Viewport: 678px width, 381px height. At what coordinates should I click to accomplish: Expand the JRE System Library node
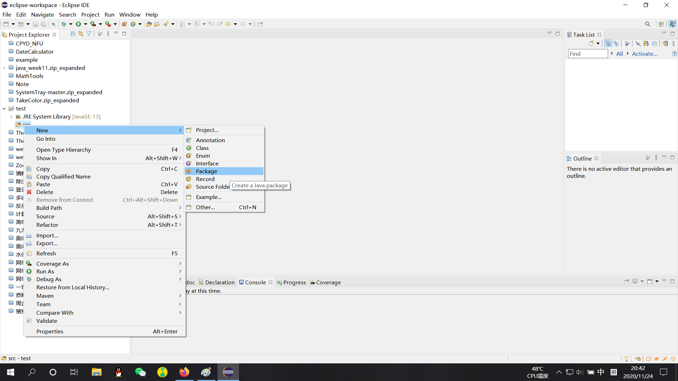11,116
